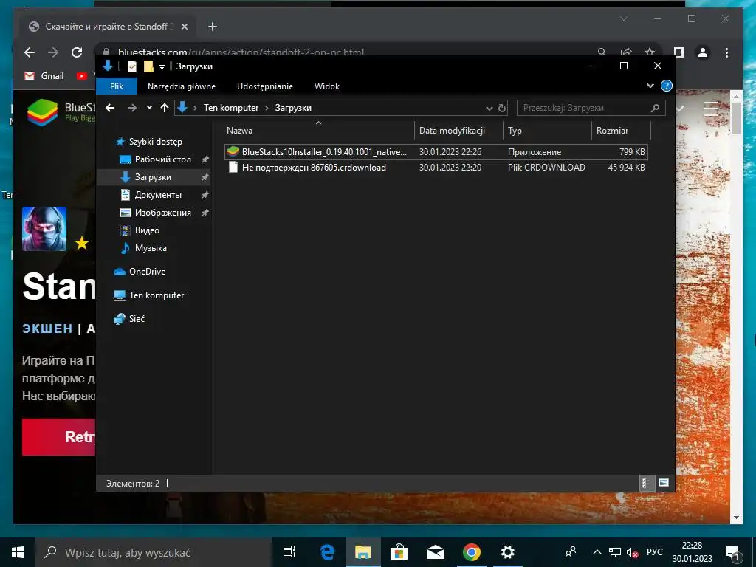Go up one folder level arrow
The image size is (756, 567).
[165, 108]
